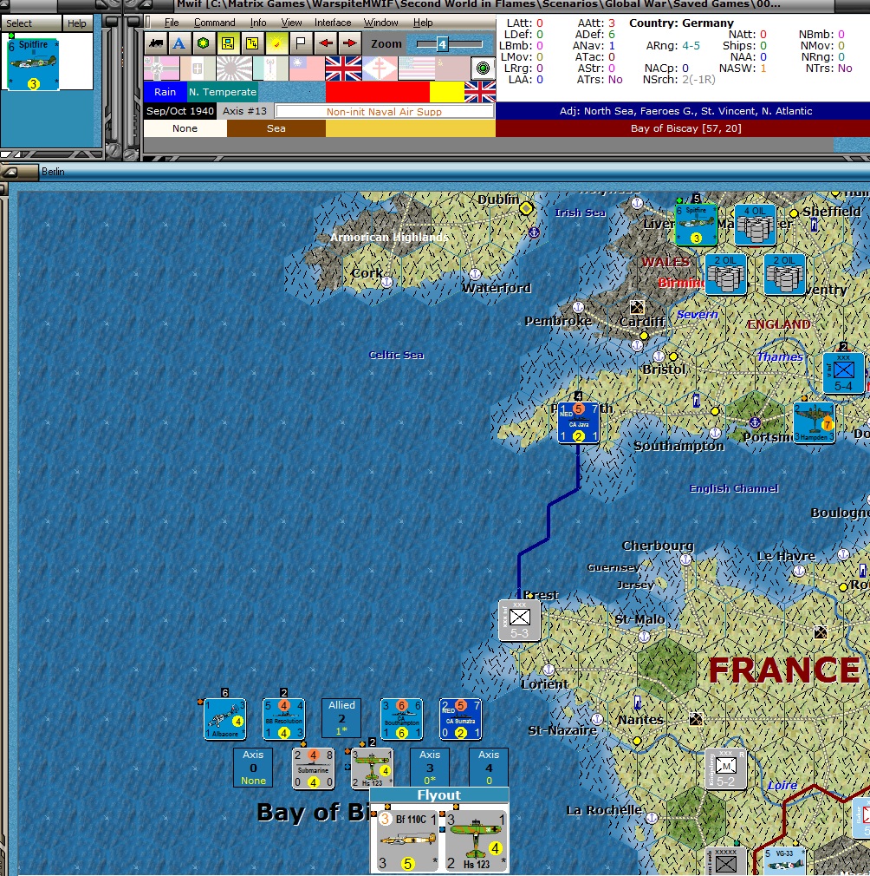Click the green hexagon toolbar icon
Image resolution: width=870 pixels, height=876 pixels.
tap(204, 43)
